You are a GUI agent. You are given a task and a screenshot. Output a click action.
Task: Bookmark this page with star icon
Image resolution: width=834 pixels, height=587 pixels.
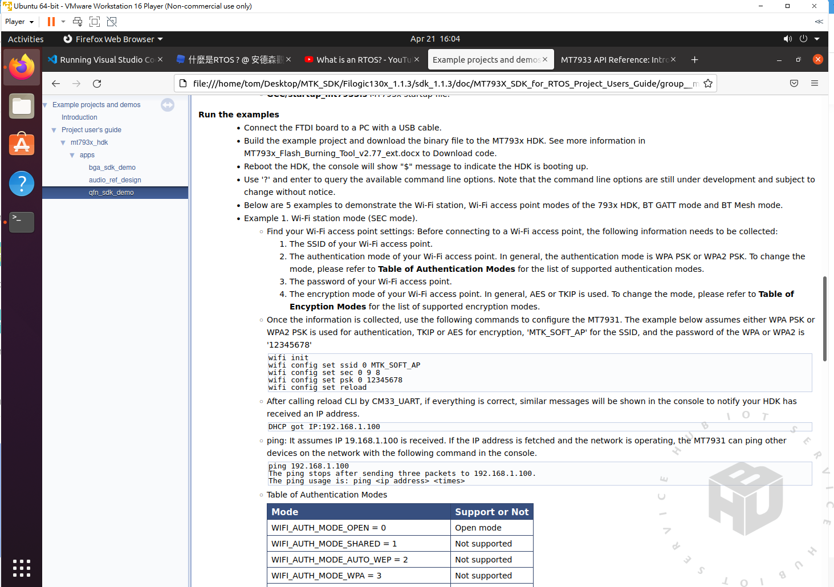708,83
